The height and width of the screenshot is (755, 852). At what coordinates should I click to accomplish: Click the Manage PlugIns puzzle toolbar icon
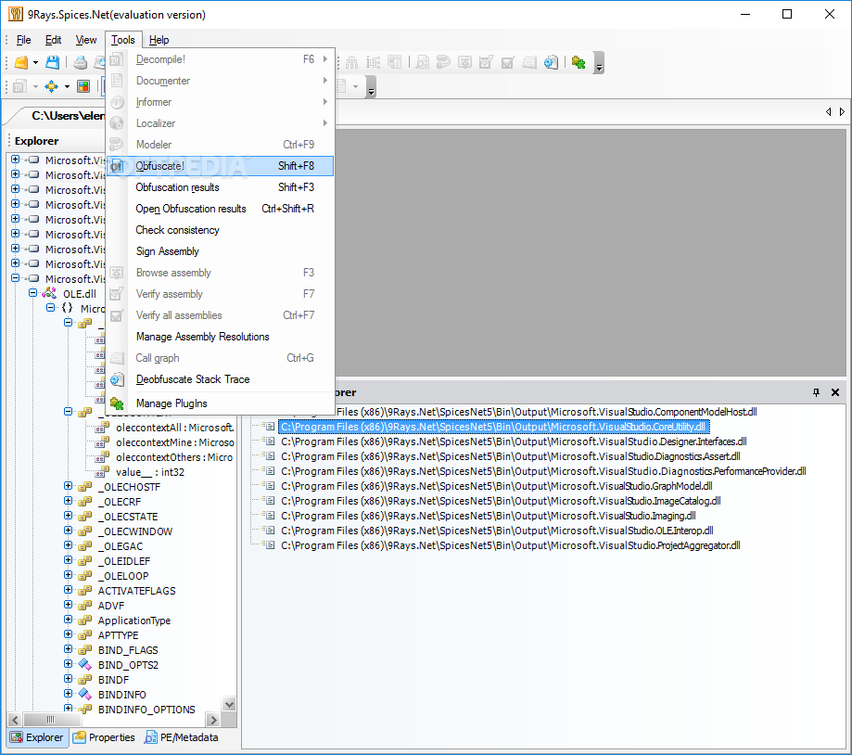coord(579,62)
